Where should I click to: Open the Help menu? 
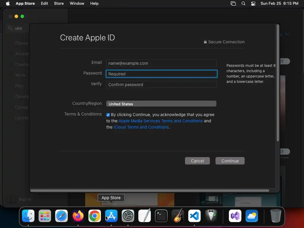tap(94, 3)
